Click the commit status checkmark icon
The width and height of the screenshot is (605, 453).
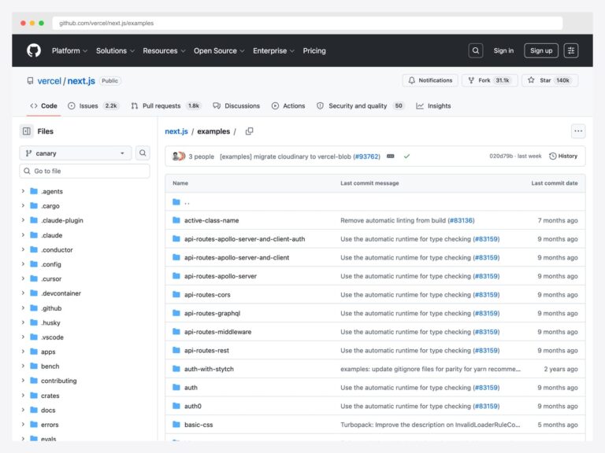pyautogui.click(x=406, y=157)
